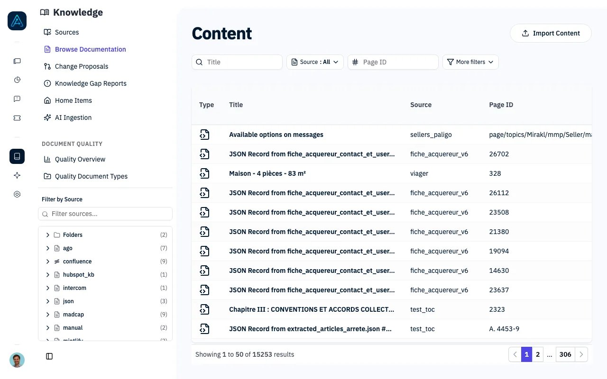
Task: Expand the confluence source node
Action: [48, 262]
